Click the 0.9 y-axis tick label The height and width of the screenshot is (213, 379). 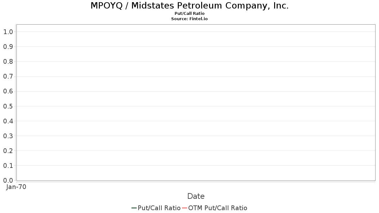(x=8, y=47)
